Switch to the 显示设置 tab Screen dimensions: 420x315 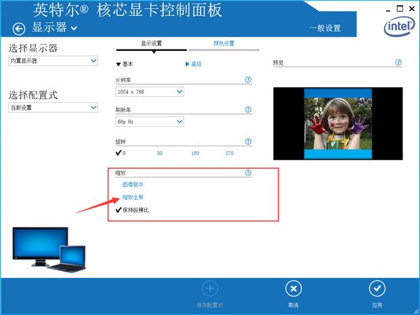pyautogui.click(x=151, y=43)
